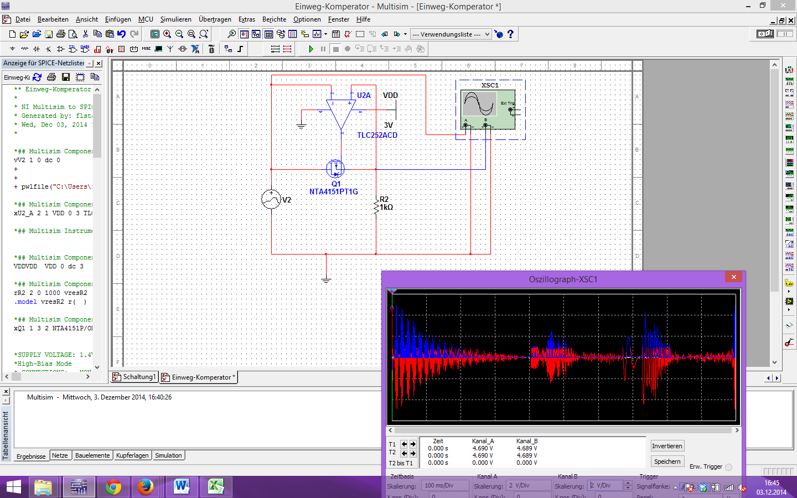797x498 pixels.
Task: Select the Q1 MOSFET symbol
Action: [335, 168]
